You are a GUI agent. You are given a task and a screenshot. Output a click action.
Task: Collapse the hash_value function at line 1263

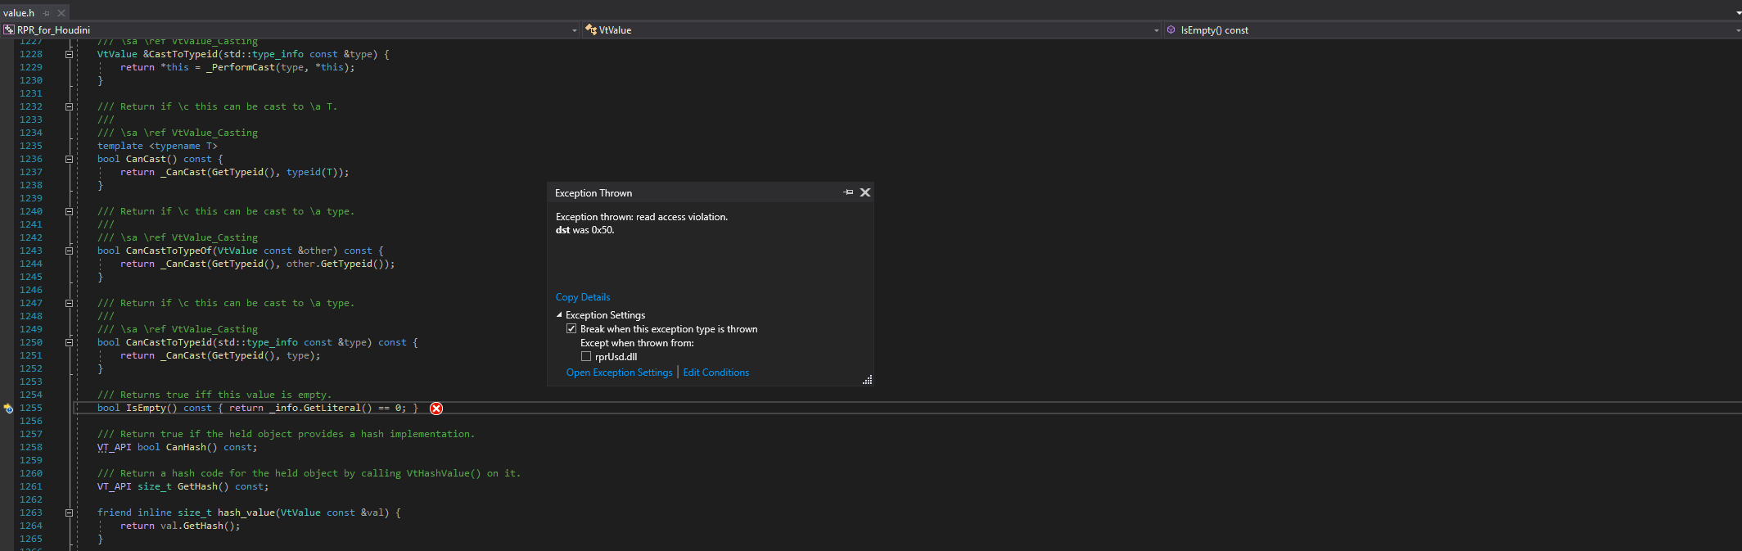[69, 513]
